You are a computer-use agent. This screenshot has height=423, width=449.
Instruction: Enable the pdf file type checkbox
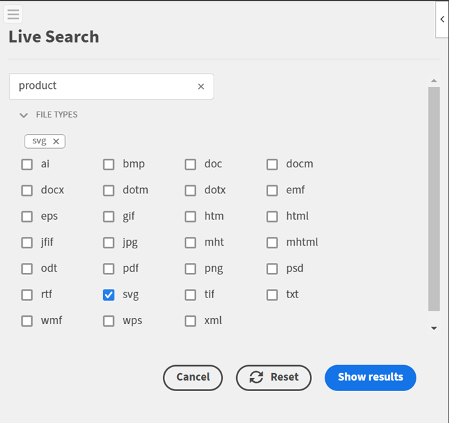click(x=108, y=269)
